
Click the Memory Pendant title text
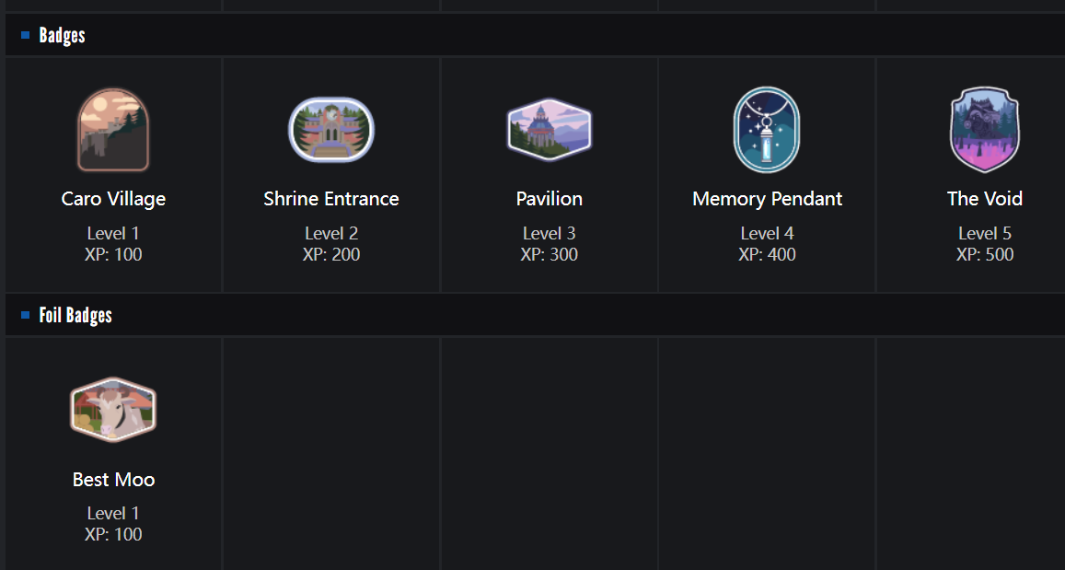[767, 199]
